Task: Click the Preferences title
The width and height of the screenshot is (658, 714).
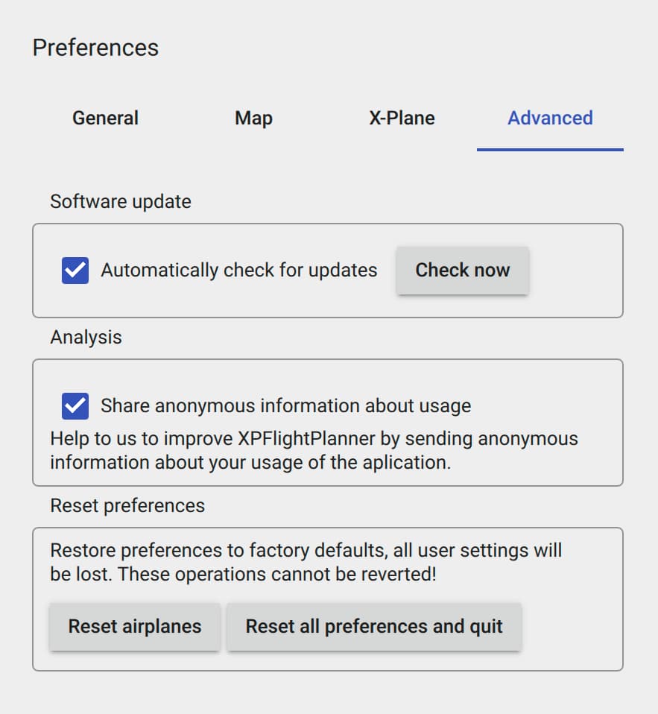Action: tap(95, 47)
